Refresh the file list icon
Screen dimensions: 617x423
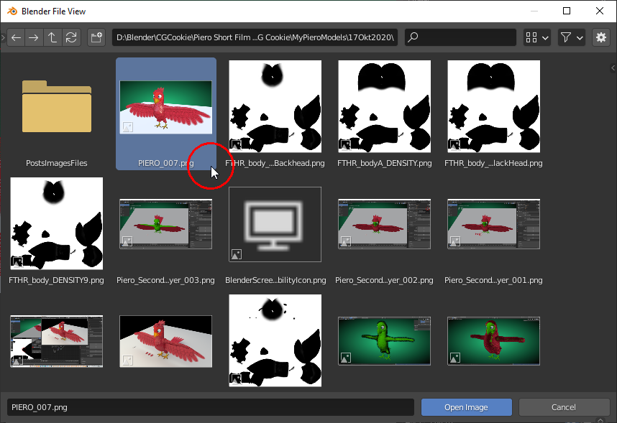point(71,37)
